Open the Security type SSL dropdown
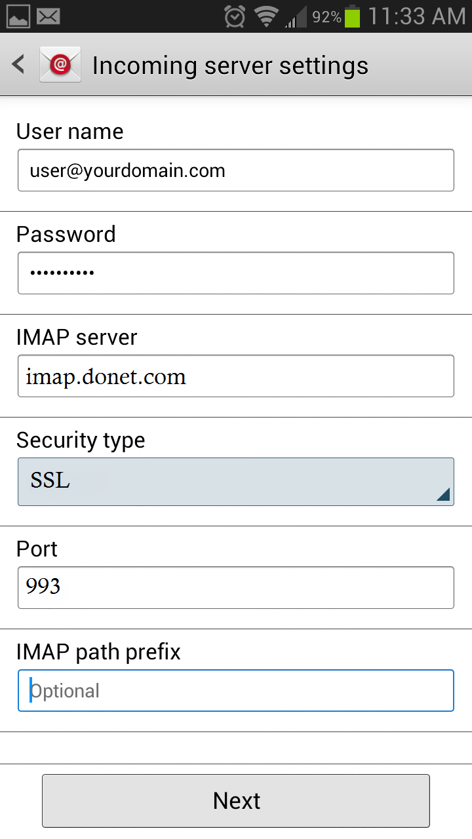The width and height of the screenshot is (472, 839). 236,482
